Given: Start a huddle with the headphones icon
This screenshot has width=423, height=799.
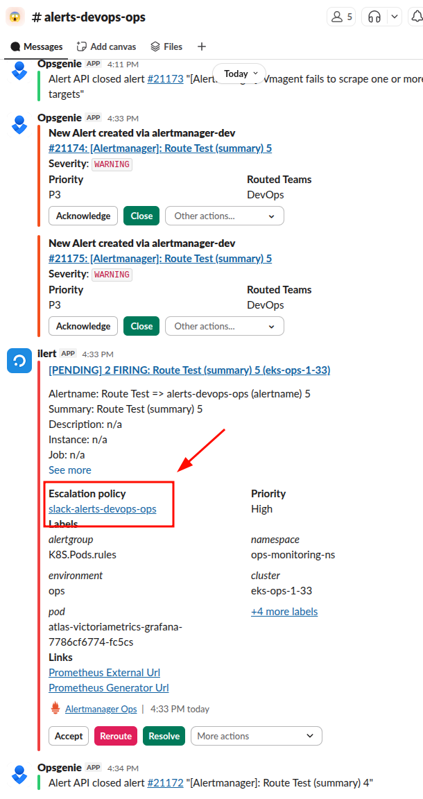Looking at the screenshot, I should click(374, 17).
